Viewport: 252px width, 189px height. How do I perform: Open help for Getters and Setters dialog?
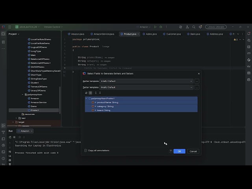tap(170, 151)
